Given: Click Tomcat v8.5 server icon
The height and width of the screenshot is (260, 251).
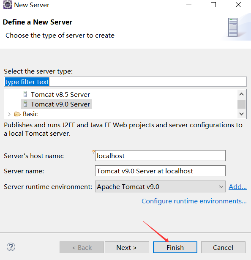Looking at the screenshot, I should click(x=25, y=94).
